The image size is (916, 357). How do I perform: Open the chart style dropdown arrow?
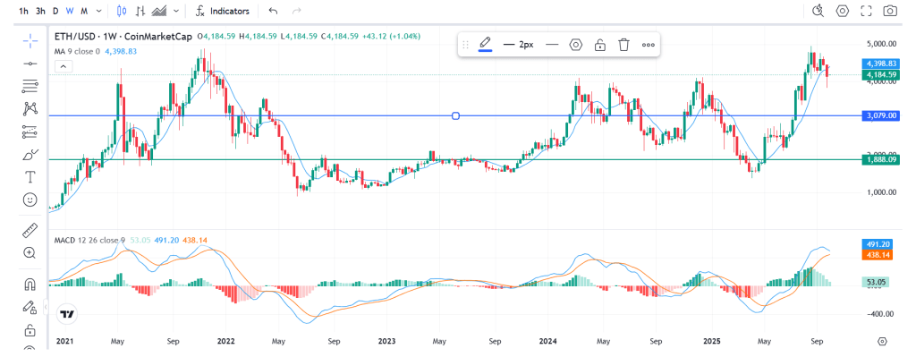[x=176, y=11]
